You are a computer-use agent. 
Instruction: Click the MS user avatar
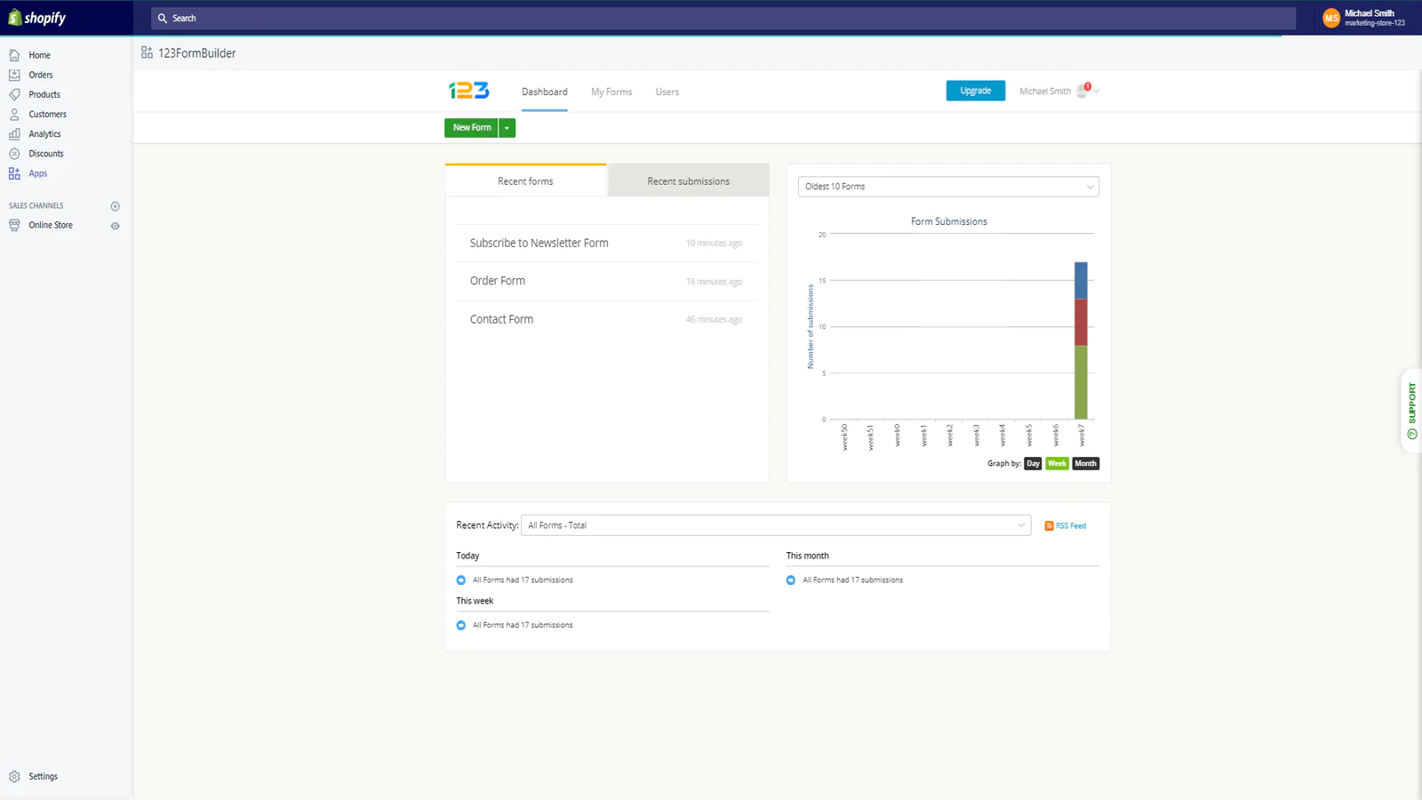click(1331, 18)
